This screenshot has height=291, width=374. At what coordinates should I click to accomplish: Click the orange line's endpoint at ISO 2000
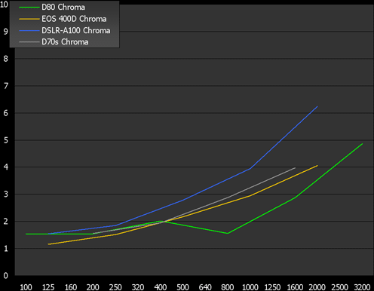point(317,166)
